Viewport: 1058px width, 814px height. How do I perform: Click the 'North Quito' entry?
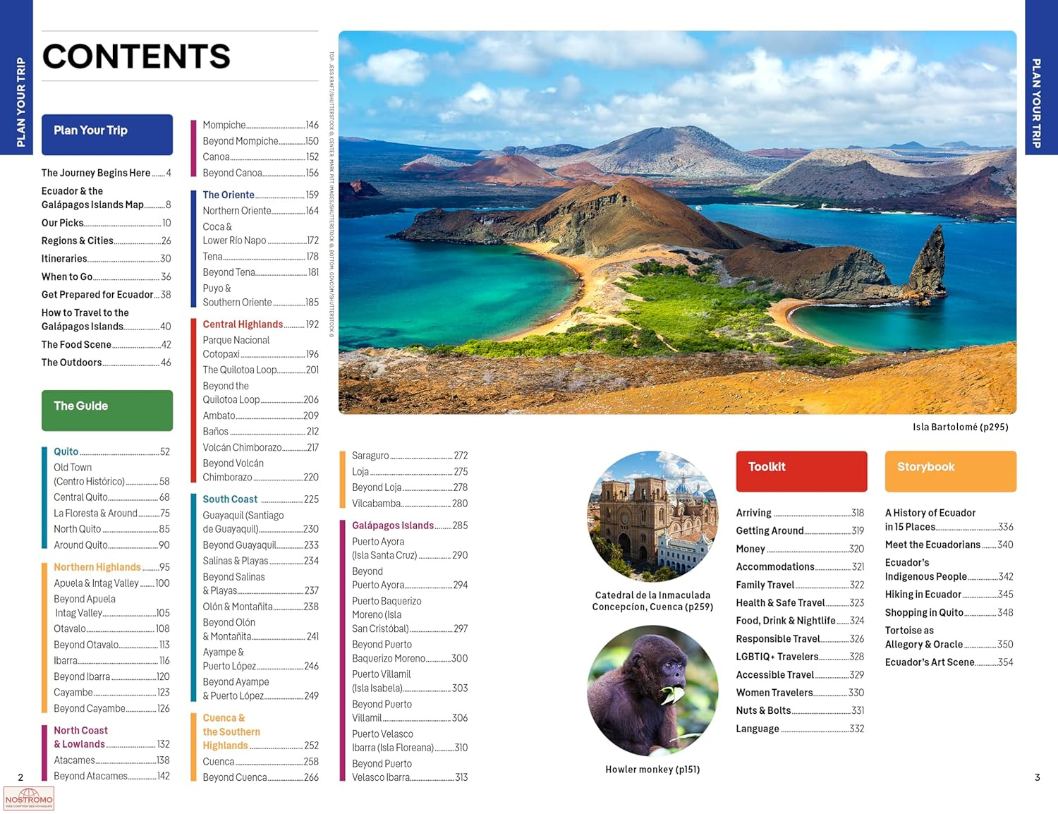coord(112,529)
